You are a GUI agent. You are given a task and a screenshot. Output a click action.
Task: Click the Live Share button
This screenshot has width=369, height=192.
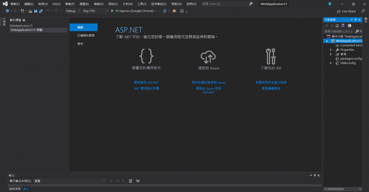pyautogui.click(x=346, y=11)
